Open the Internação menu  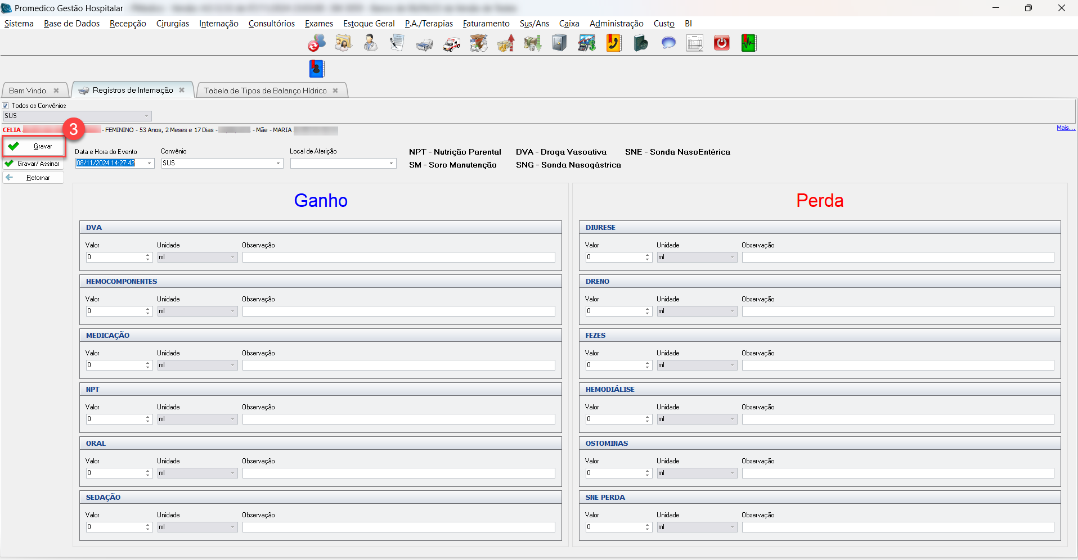click(x=218, y=24)
